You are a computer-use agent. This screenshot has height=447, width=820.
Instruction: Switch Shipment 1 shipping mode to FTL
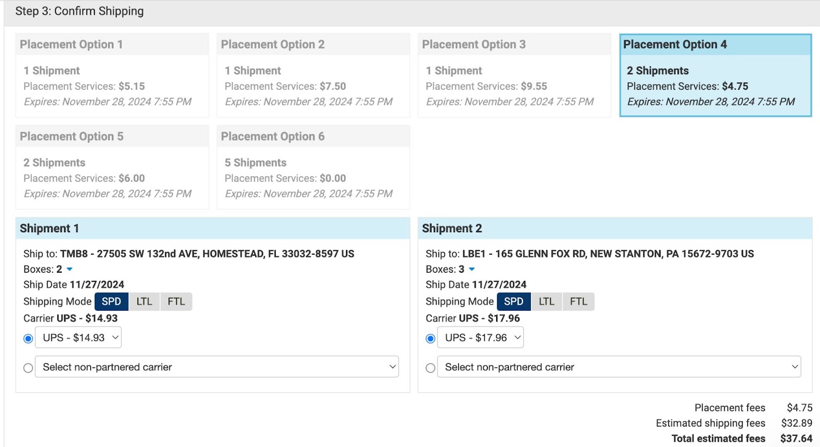tap(176, 301)
